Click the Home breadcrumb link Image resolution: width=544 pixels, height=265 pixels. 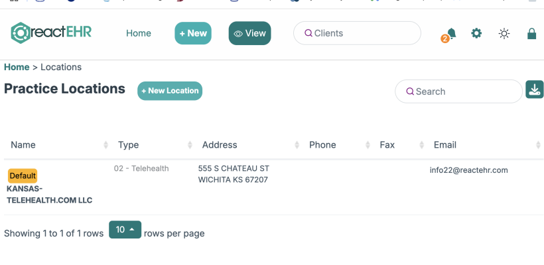17,67
